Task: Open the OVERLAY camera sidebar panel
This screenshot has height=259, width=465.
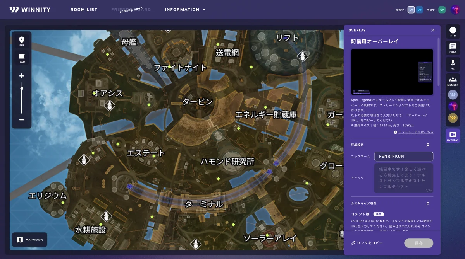Action: [x=453, y=136]
